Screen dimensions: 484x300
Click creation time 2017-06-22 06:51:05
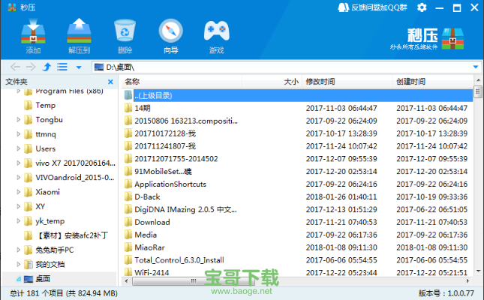[431, 209]
